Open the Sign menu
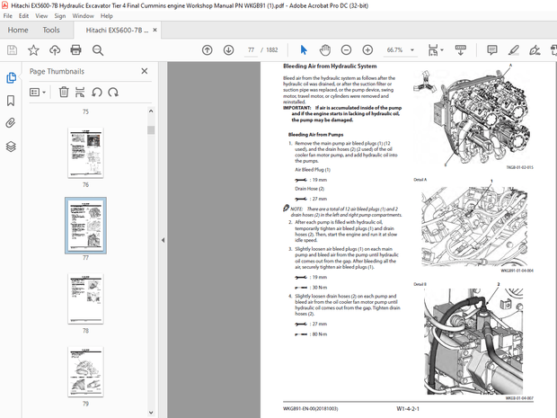557x418 pixels. 60,16
